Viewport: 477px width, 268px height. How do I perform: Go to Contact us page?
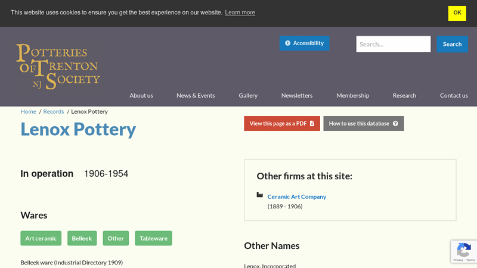454,95
